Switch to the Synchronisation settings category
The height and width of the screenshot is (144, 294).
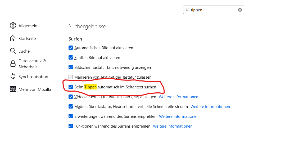point(33,76)
